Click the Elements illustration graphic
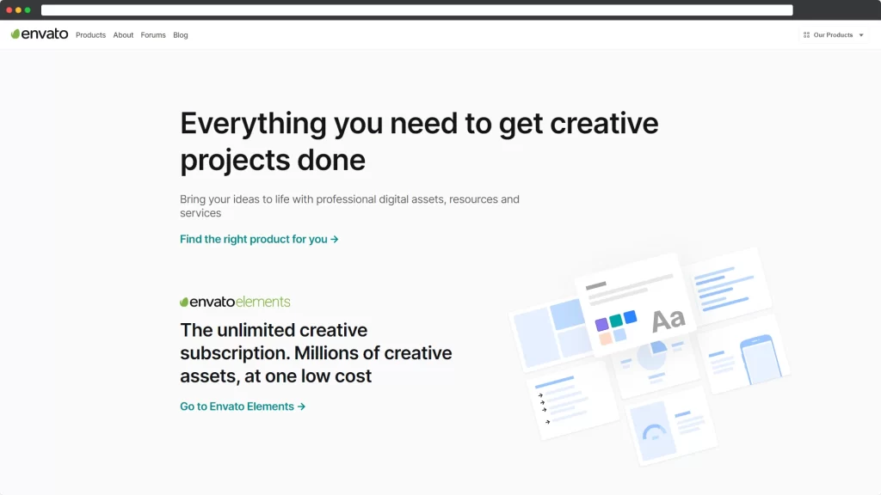This screenshot has height=495, width=881. (x=649, y=357)
